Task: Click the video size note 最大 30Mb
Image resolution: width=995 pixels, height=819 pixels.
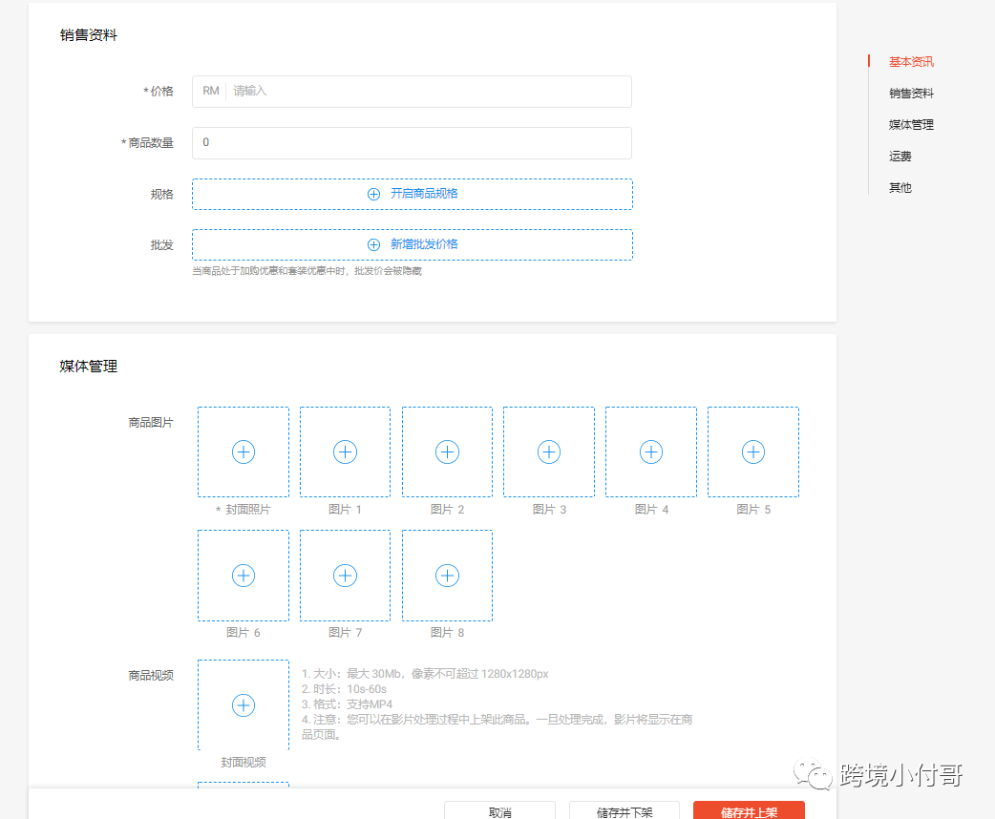Action: 373,674
